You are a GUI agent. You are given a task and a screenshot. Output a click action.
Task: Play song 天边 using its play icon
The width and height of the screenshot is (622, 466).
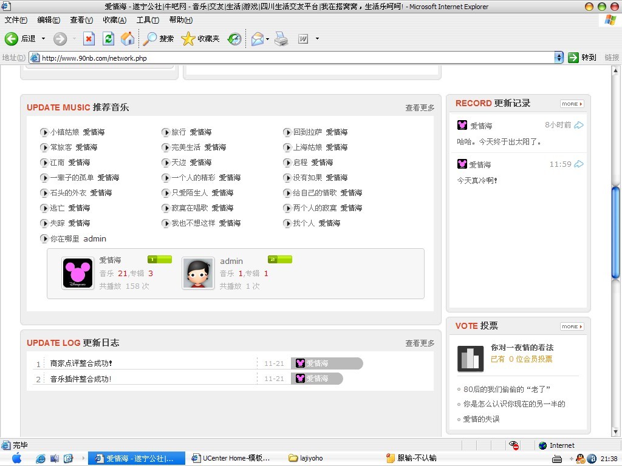[165, 163]
